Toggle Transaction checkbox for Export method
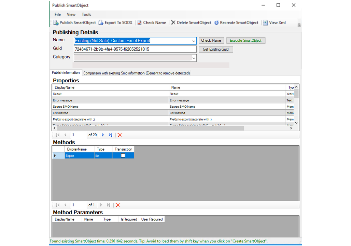 pos(123,155)
